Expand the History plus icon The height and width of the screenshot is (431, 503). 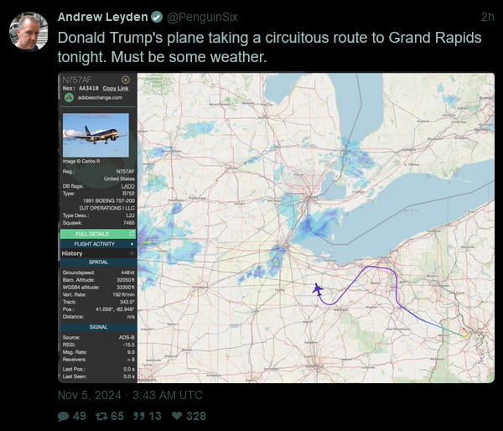pos(132,253)
